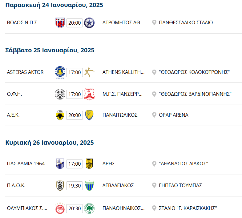
Task: Click the Olympiacos red crest
Action: 60,208
